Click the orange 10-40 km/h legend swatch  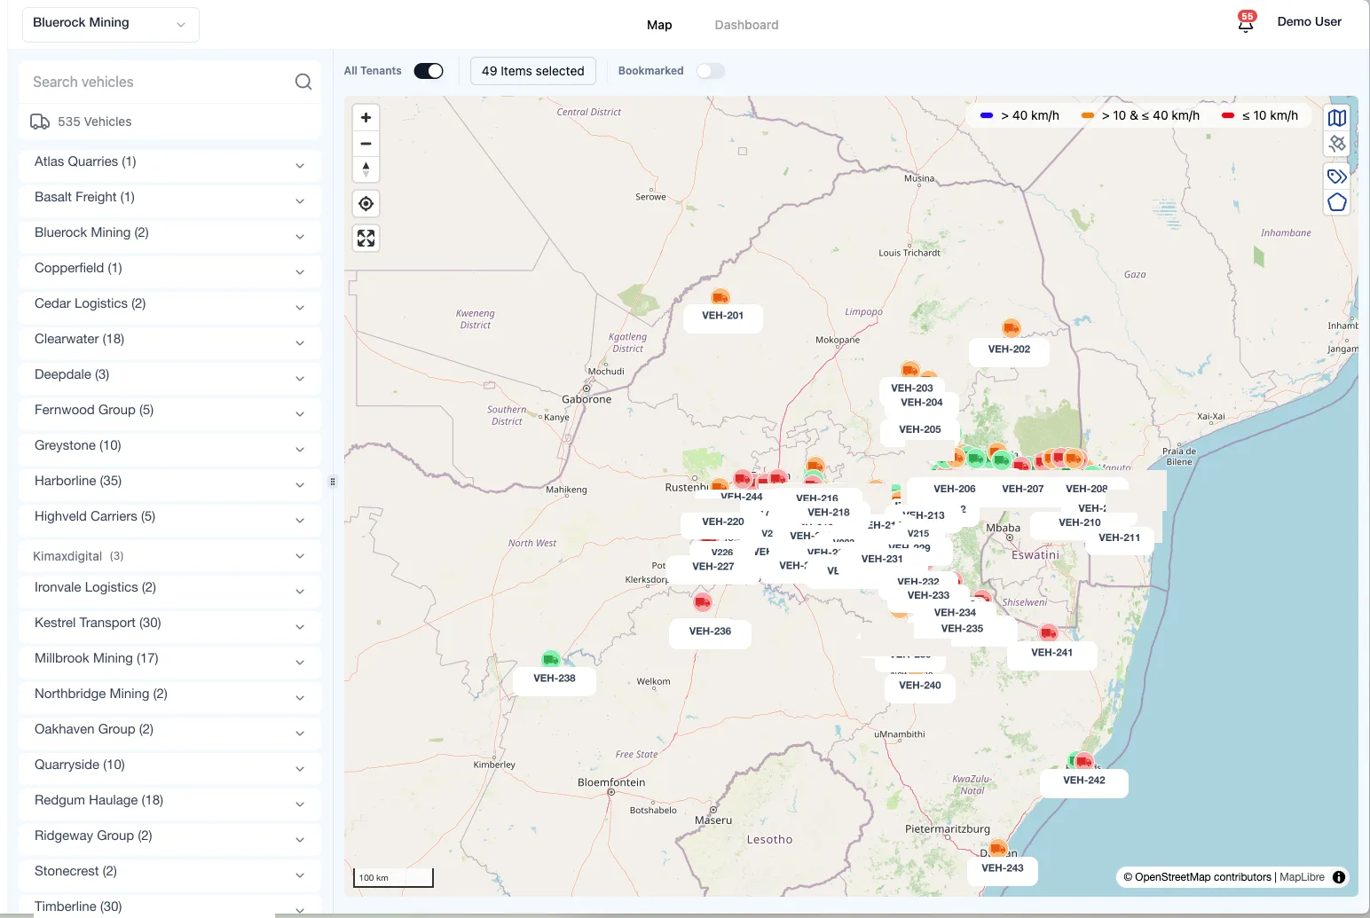tap(1088, 115)
